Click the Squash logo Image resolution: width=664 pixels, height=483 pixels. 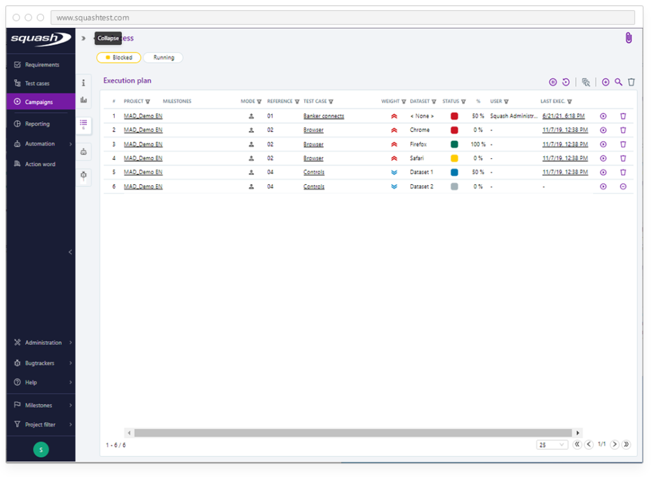click(x=41, y=39)
